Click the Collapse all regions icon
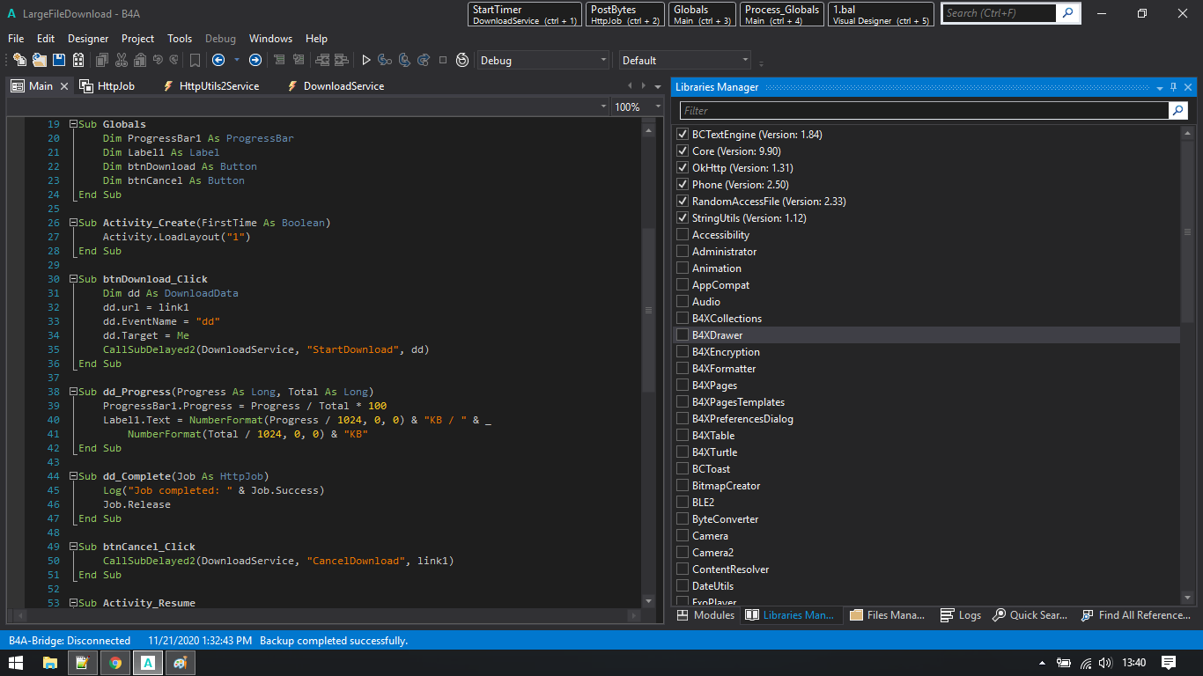This screenshot has width=1203, height=676. click(321, 60)
